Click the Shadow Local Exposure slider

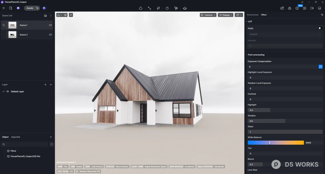coord(285,88)
